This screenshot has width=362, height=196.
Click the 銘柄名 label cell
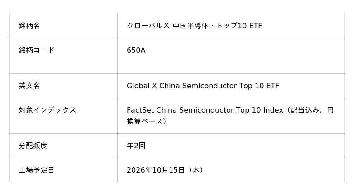[63, 26]
